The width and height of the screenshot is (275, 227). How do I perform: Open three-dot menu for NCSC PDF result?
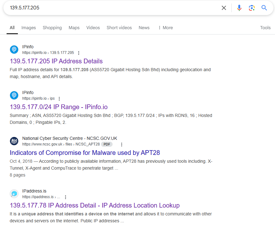click(x=122, y=145)
